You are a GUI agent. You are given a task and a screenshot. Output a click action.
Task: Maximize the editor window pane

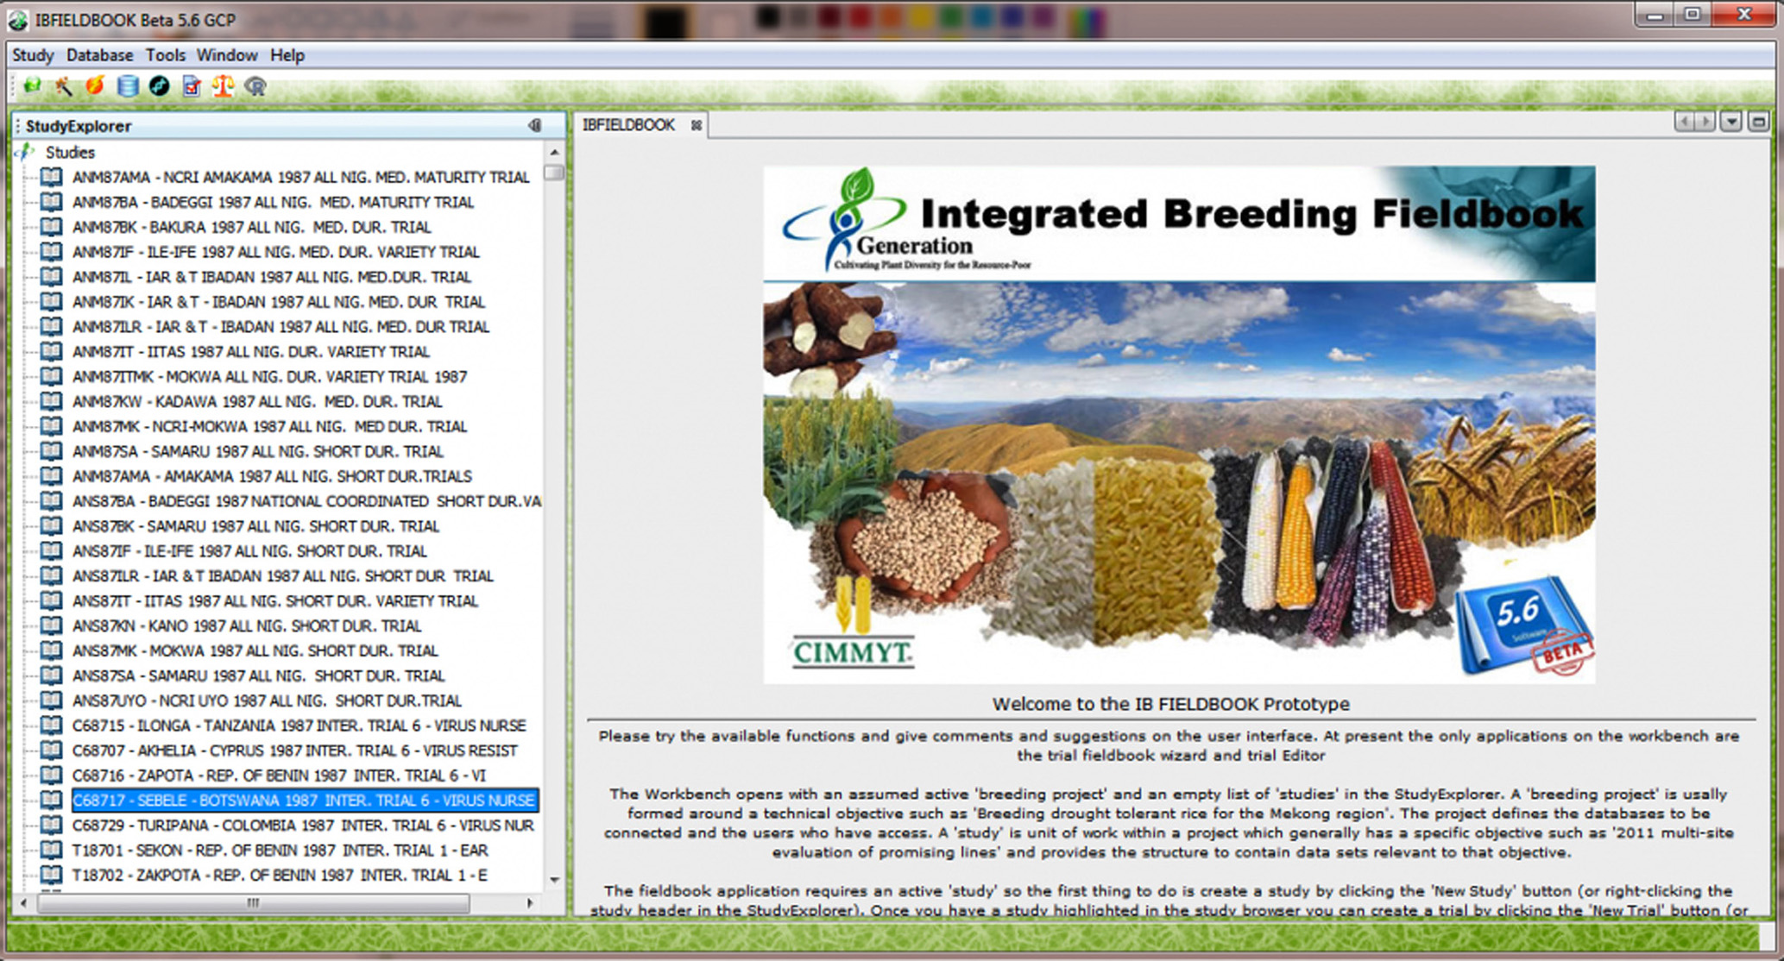click(1758, 122)
